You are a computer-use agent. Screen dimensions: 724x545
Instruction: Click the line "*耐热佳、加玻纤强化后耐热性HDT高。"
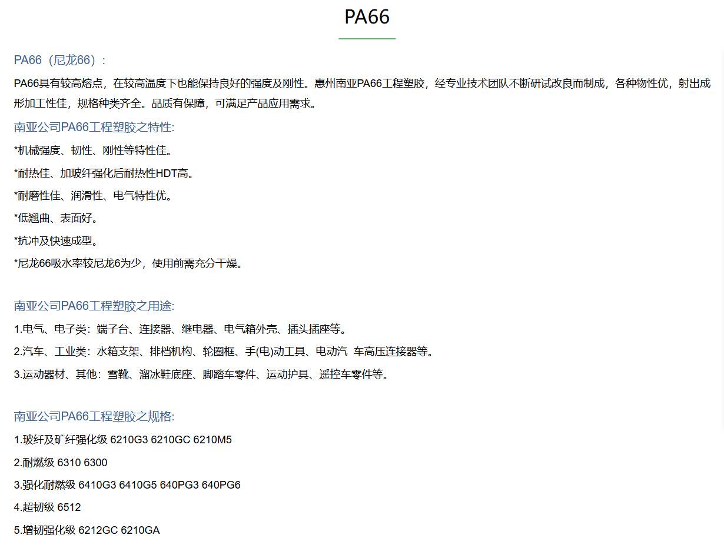tap(105, 173)
